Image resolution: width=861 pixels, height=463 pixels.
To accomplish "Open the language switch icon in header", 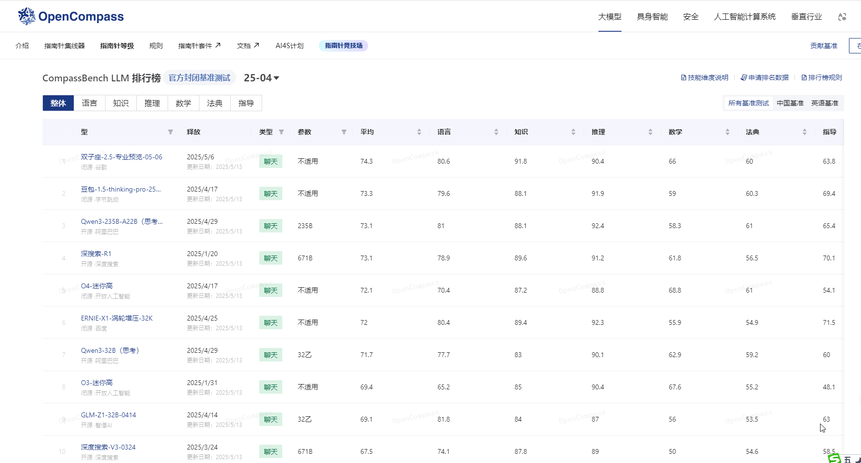I will point(842,17).
